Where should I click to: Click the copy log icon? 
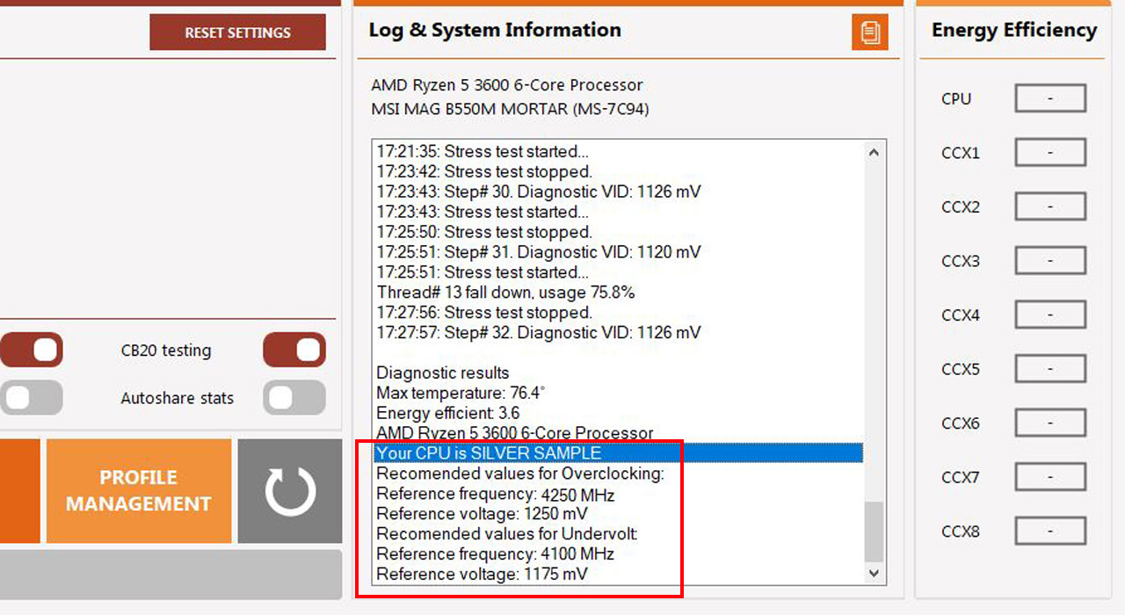click(869, 33)
